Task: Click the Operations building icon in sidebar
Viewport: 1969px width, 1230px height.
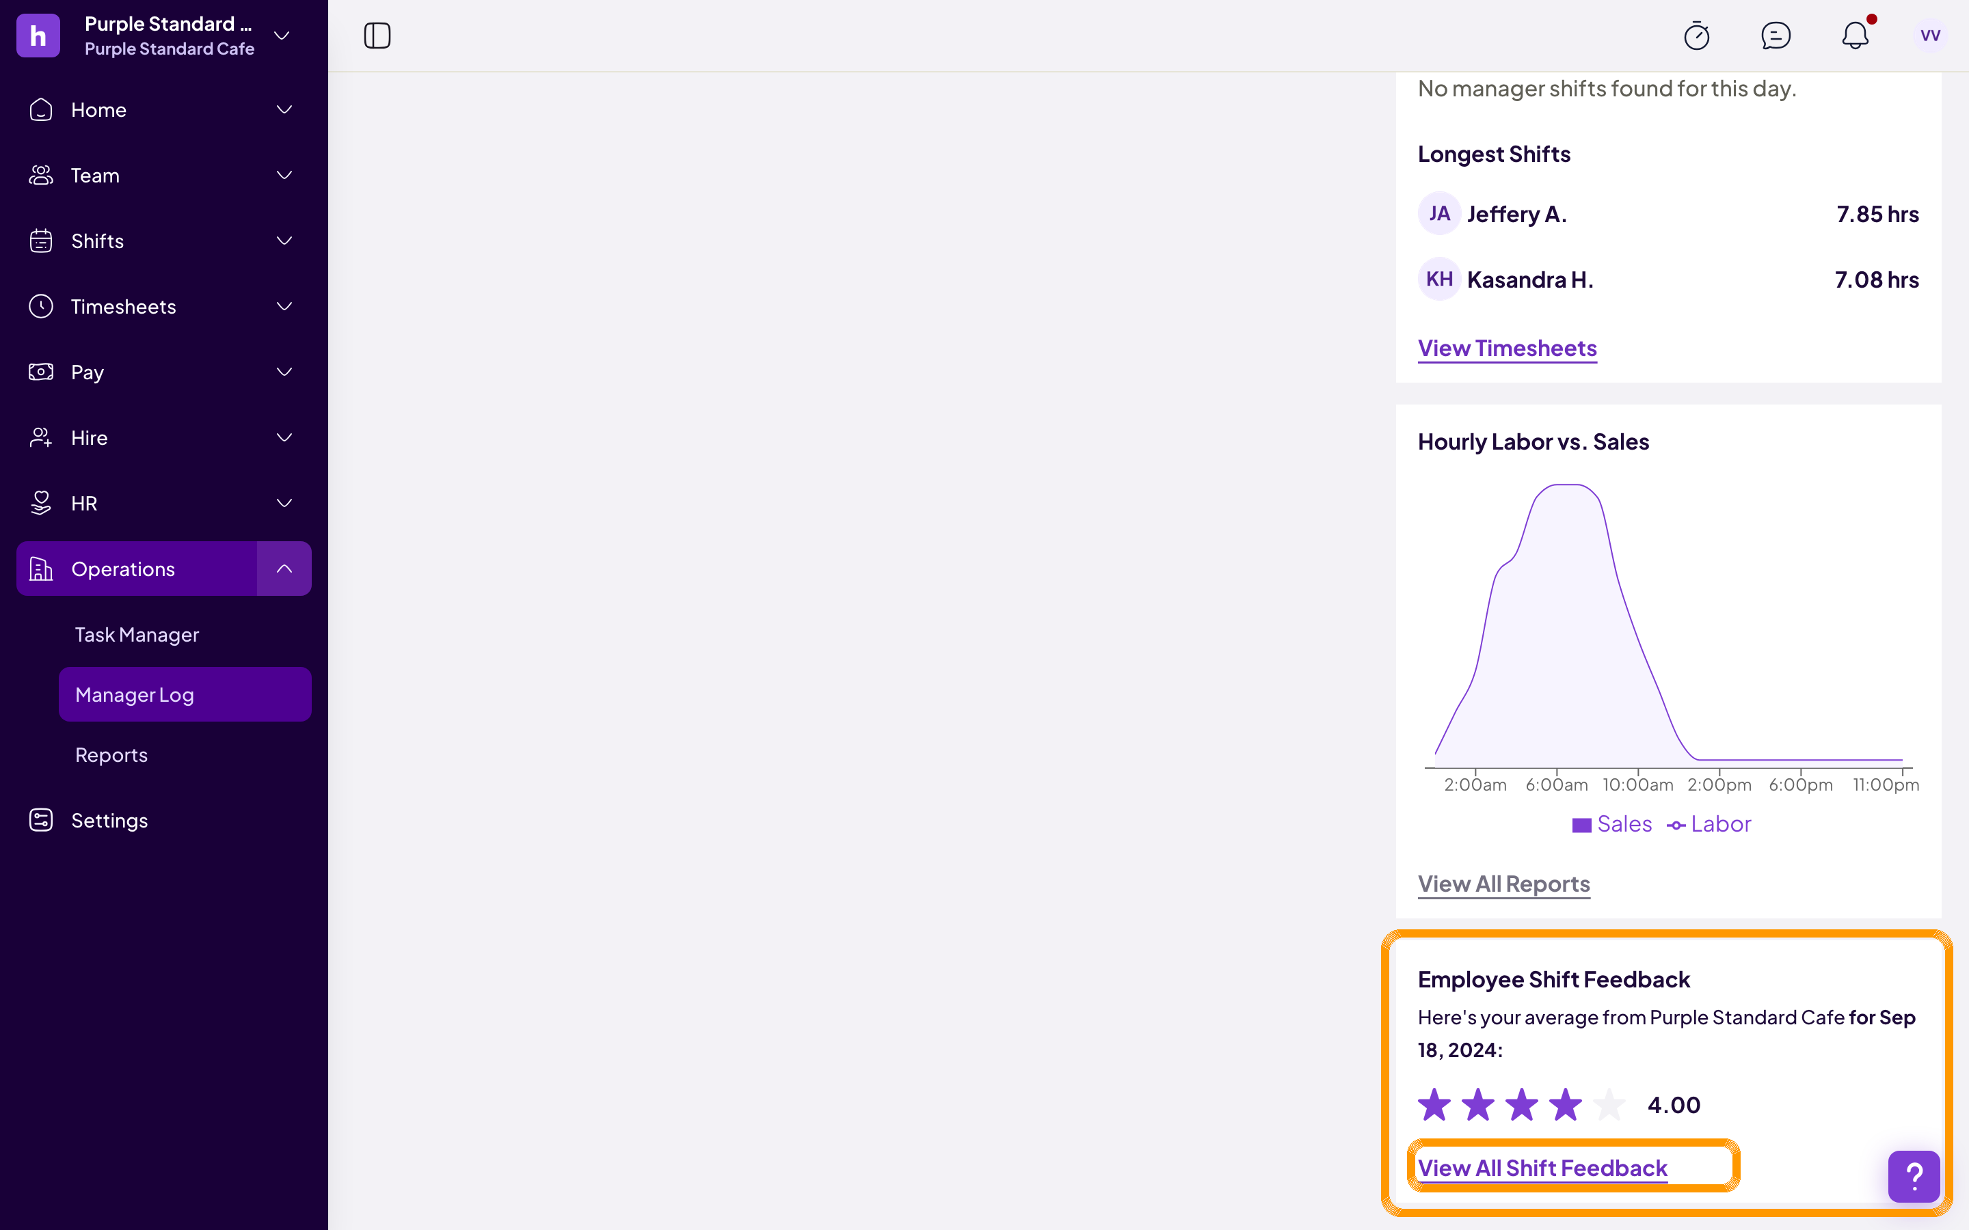Action: [41, 569]
